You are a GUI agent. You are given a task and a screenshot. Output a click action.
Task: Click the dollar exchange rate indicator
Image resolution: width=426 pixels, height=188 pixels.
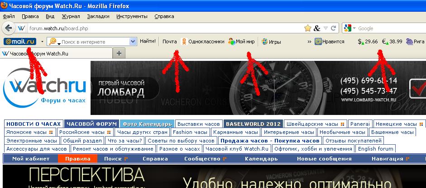pos(368,41)
